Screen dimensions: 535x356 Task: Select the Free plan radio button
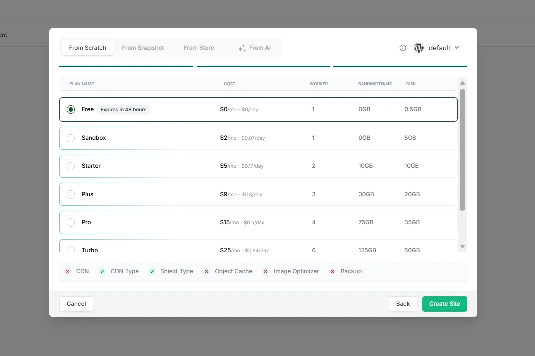coord(71,109)
